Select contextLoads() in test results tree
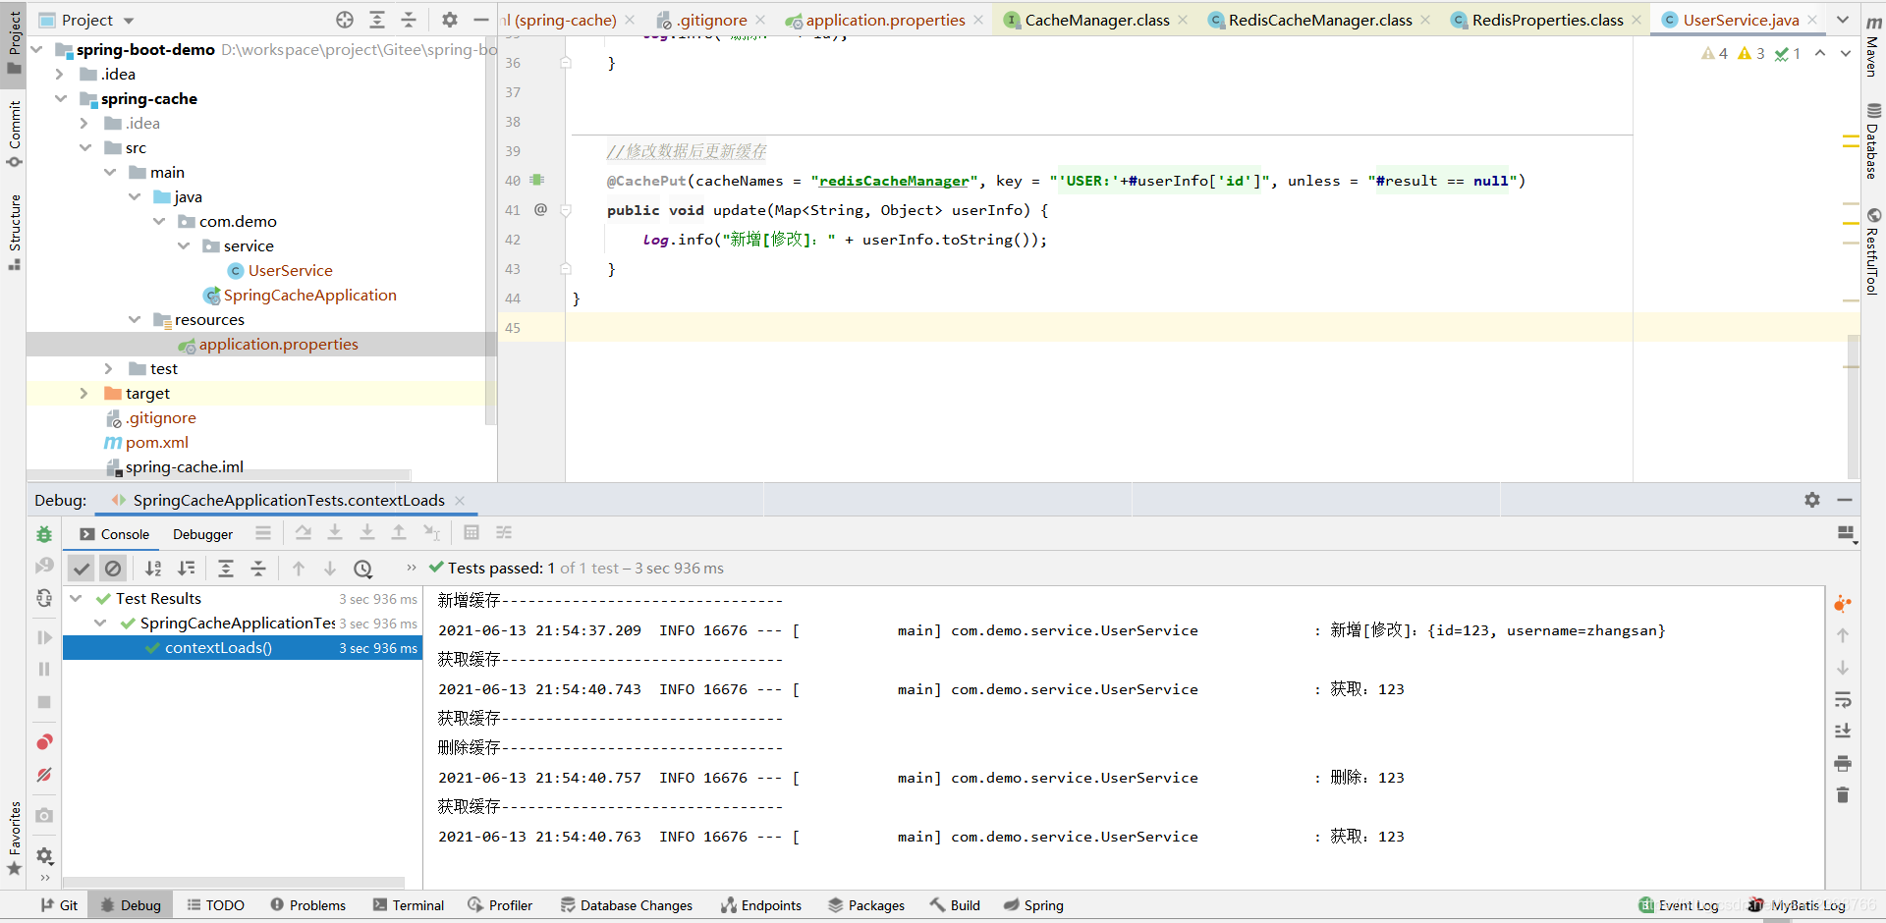Image resolution: width=1886 pixels, height=923 pixels. [x=218, y=647]
